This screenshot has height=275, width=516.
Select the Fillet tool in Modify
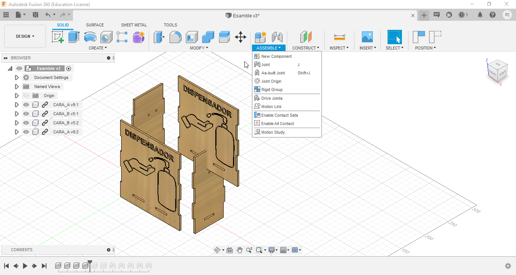[x=175, y=37]
